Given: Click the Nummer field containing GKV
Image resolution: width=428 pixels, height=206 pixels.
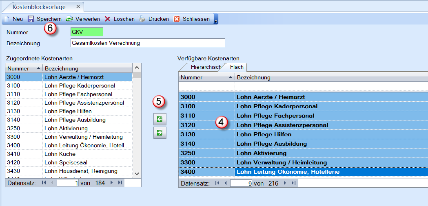Looking at the screenshot, I should [x=87, y=32].
